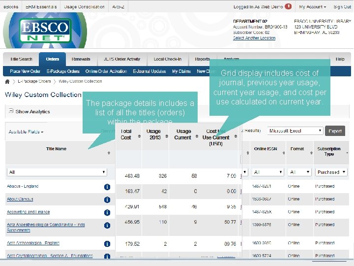Screen dimensions: 354x266
Task: Open the JETS Order Activity tab
Action: pos(122,59)
